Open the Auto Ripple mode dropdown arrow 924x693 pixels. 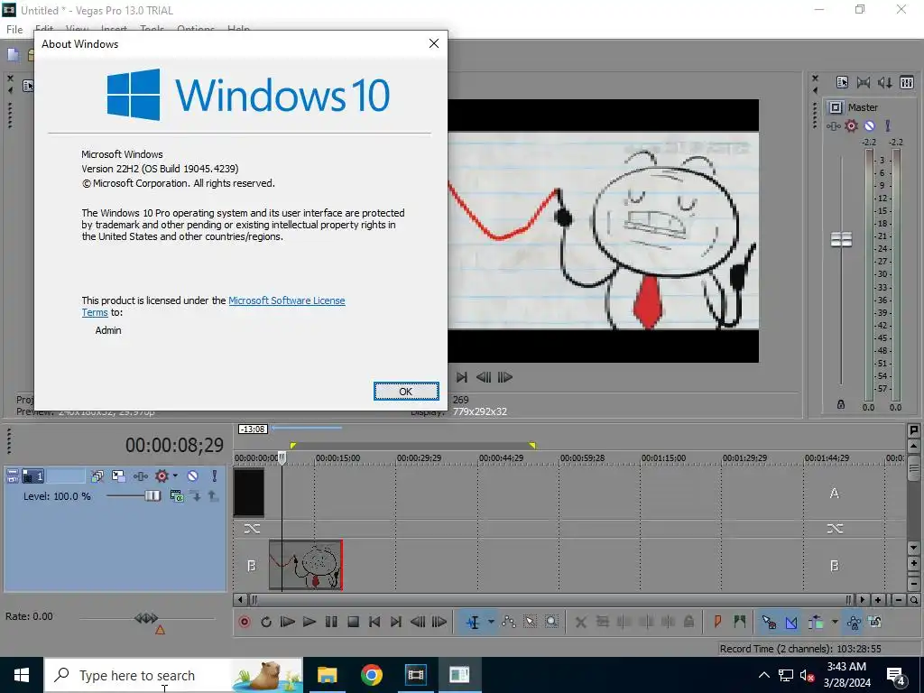click(x=835, y=622)
